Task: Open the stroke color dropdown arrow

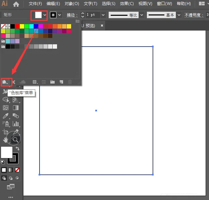Action: (x=60, y=15)
